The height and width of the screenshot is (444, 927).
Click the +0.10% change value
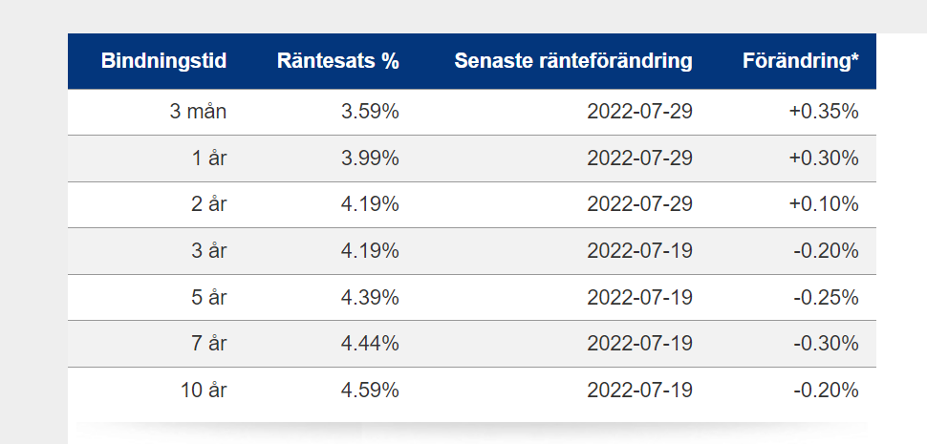click(824, 203)
